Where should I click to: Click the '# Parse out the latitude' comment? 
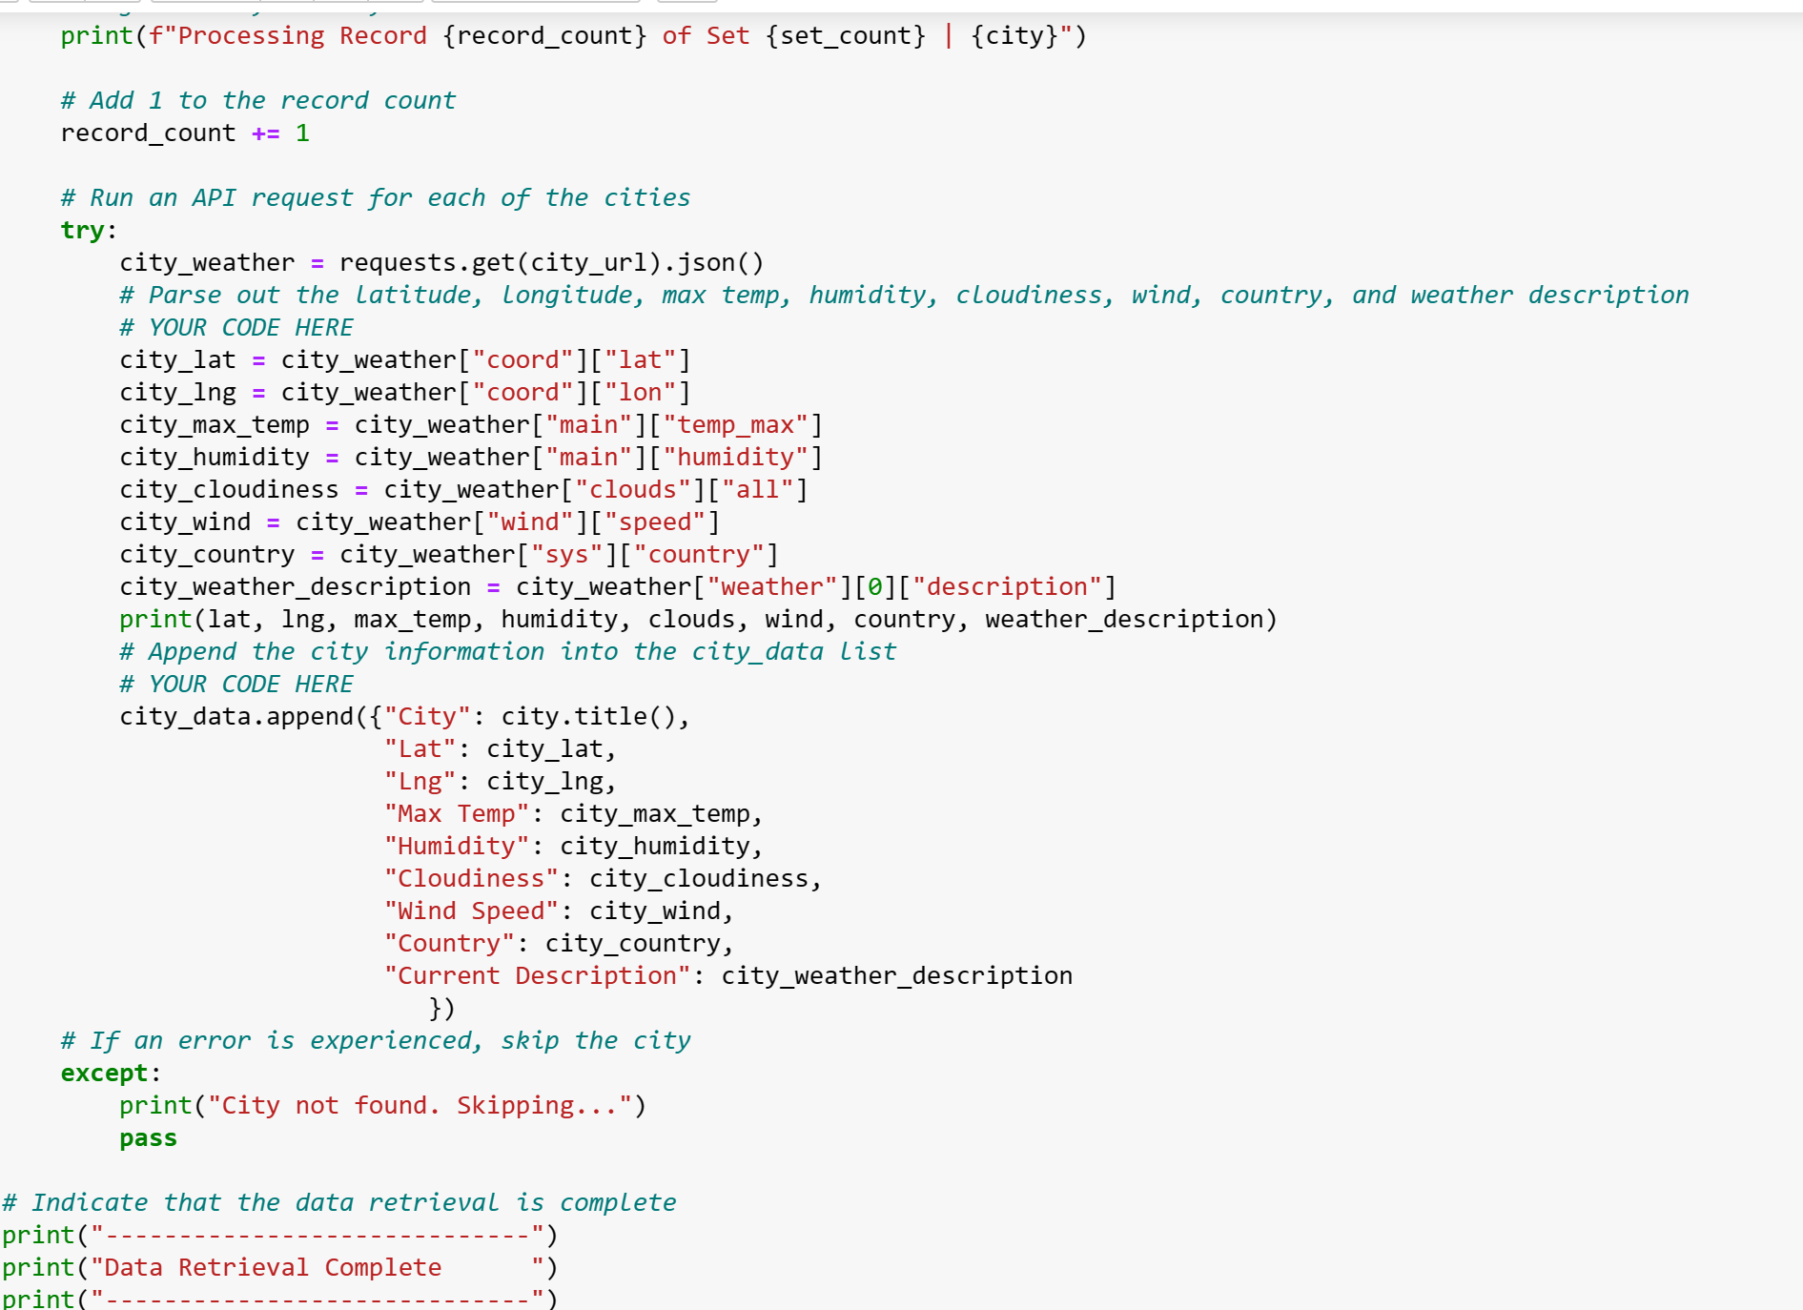[904, 296]
